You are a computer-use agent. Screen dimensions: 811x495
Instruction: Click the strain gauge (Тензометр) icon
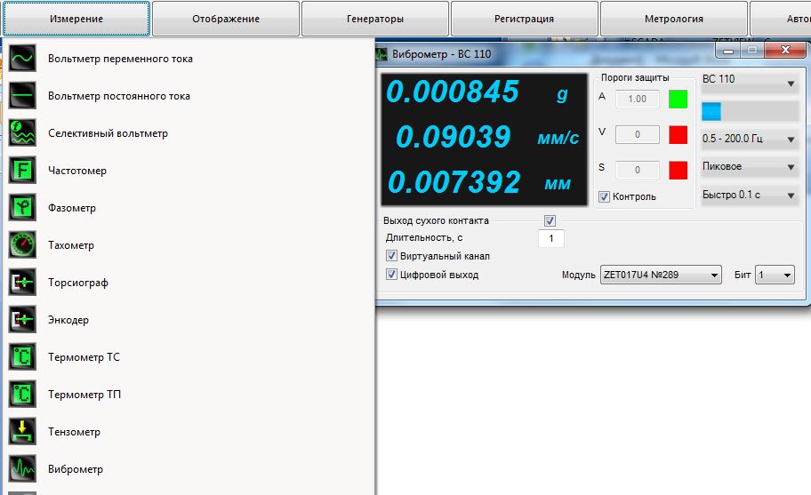[22, 431]
